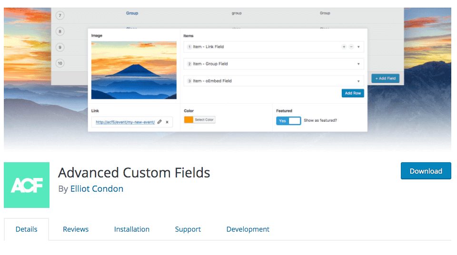This screenshot has width=457, height=255.
Task: Open the Installation tab
Action: click(132, 229)
